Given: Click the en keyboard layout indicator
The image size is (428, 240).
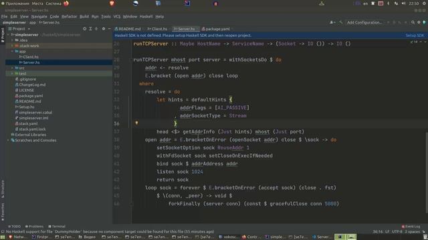Looking at the screenshot, I should [x=366, y=3].
